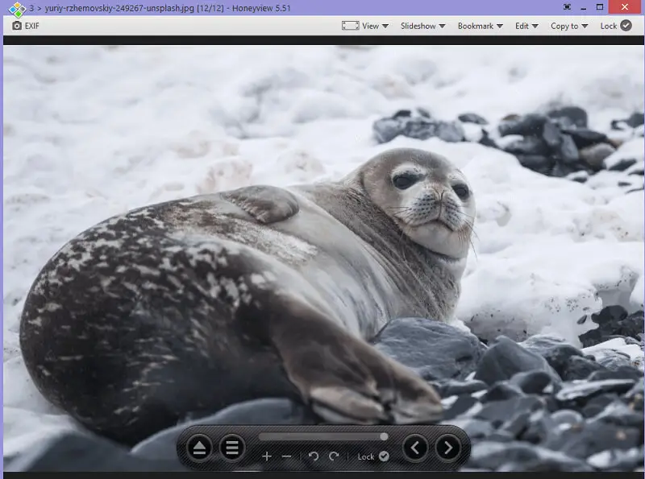Toggle Lock checkmark in top toolbar
The width and height of the screenshot is (645, 479).
(626, 26)
